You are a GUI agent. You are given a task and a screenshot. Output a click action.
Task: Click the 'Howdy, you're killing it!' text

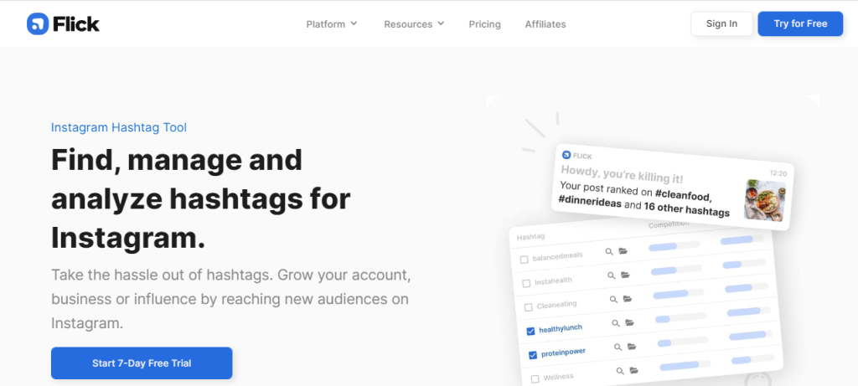click(622, 172)
